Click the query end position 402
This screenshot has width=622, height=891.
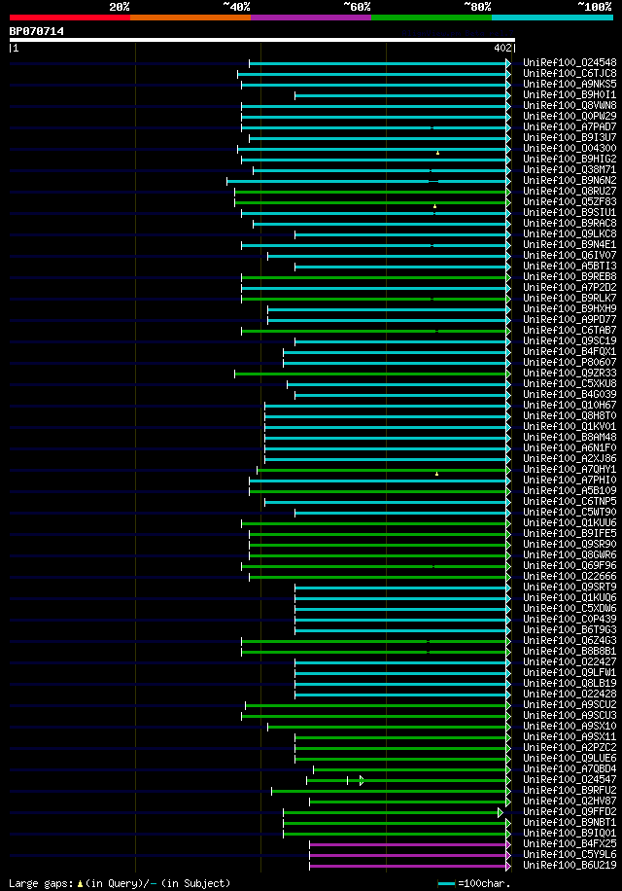[502, 49]
